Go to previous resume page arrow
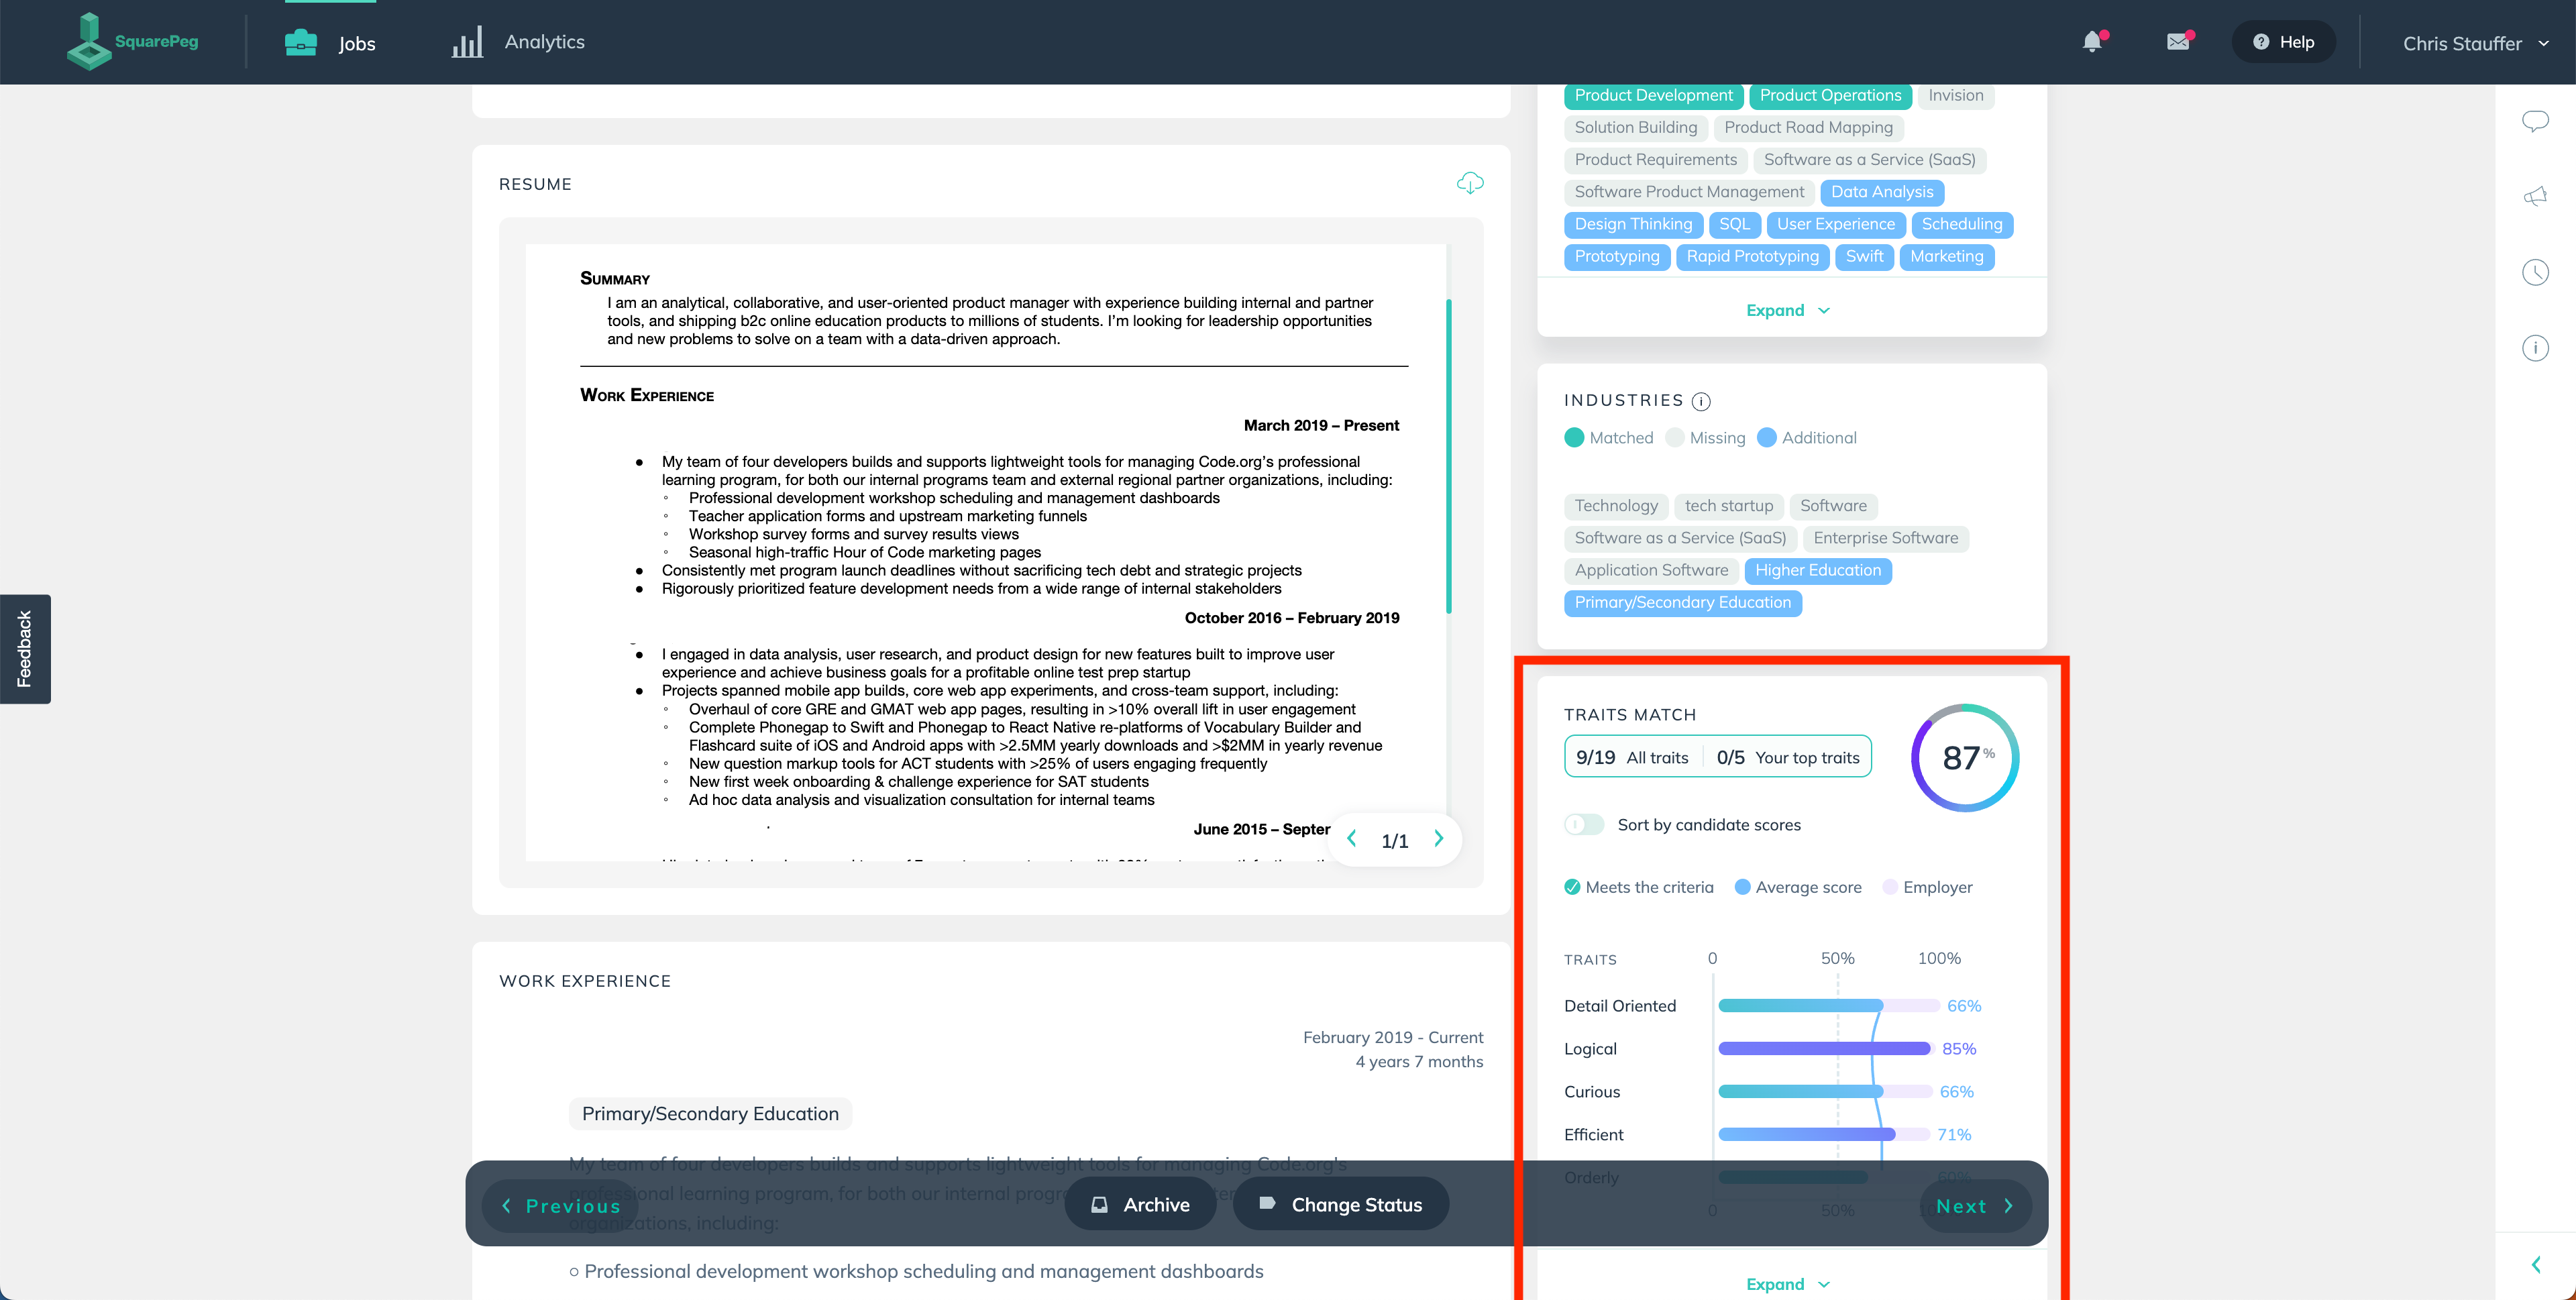The height and width of the screenshot is (1300, 2576). click(x=1352, y=839)
